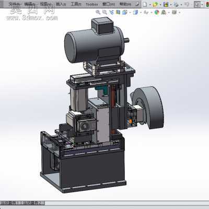Open the 工具 (Tools) menu

(x=76, y=4)
